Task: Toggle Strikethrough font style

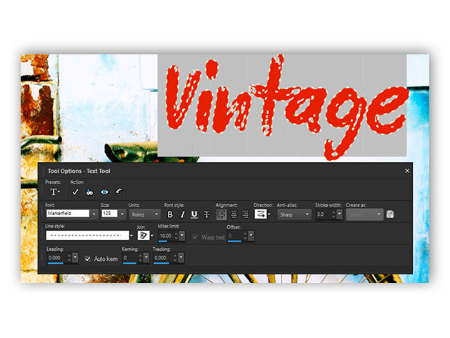Action: (x=206, y=214)
